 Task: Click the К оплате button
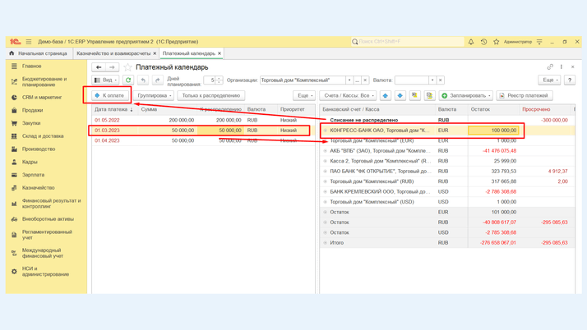(109, 95)
